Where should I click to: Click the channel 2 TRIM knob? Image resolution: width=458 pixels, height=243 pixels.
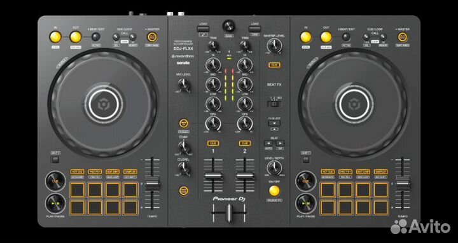pyautogui.click(x=245, y=46)
